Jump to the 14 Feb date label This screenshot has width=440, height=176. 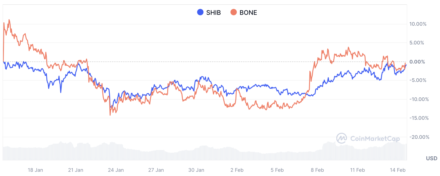point(398,170)
